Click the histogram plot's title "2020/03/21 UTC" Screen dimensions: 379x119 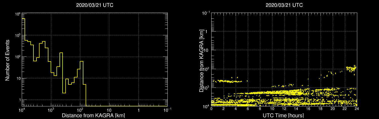click(95, 5)
